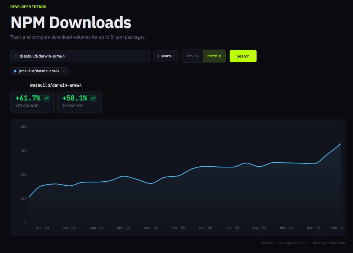
Task: Click the Oct '24 x-axis label
Action: coord(124,228)
